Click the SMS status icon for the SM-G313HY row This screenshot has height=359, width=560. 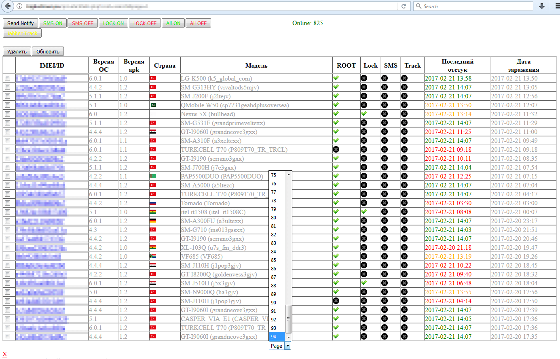(391, 87)
